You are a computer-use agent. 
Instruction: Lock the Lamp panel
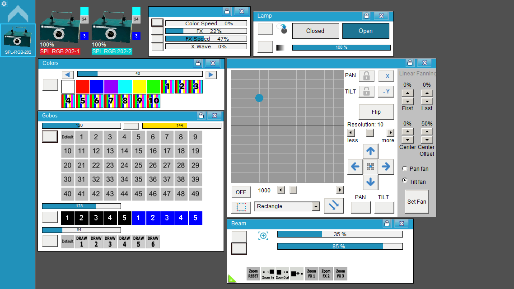click(x=366, y=16)
